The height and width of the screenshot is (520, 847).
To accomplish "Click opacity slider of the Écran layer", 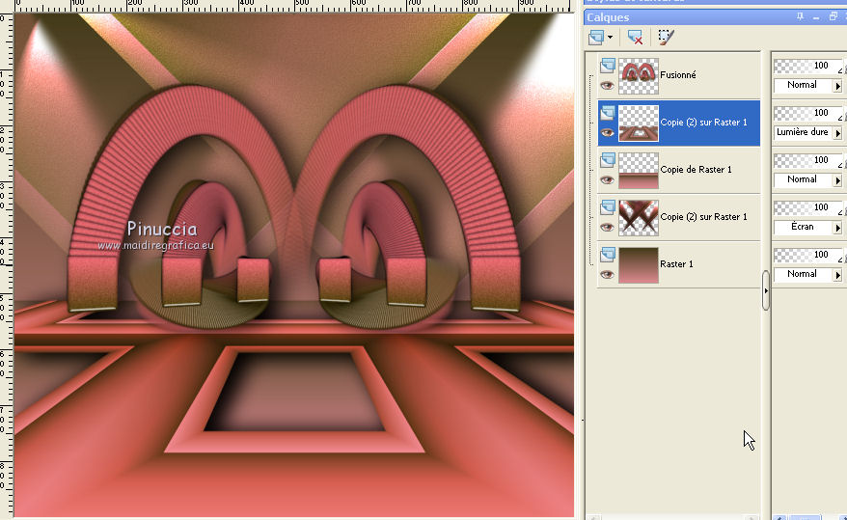I will coord(808,207).
